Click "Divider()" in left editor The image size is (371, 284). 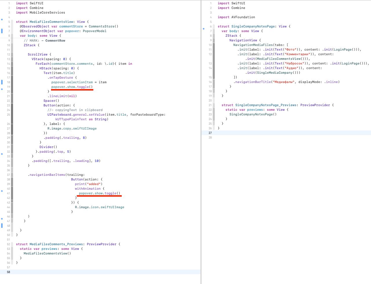tap(48, 147)
